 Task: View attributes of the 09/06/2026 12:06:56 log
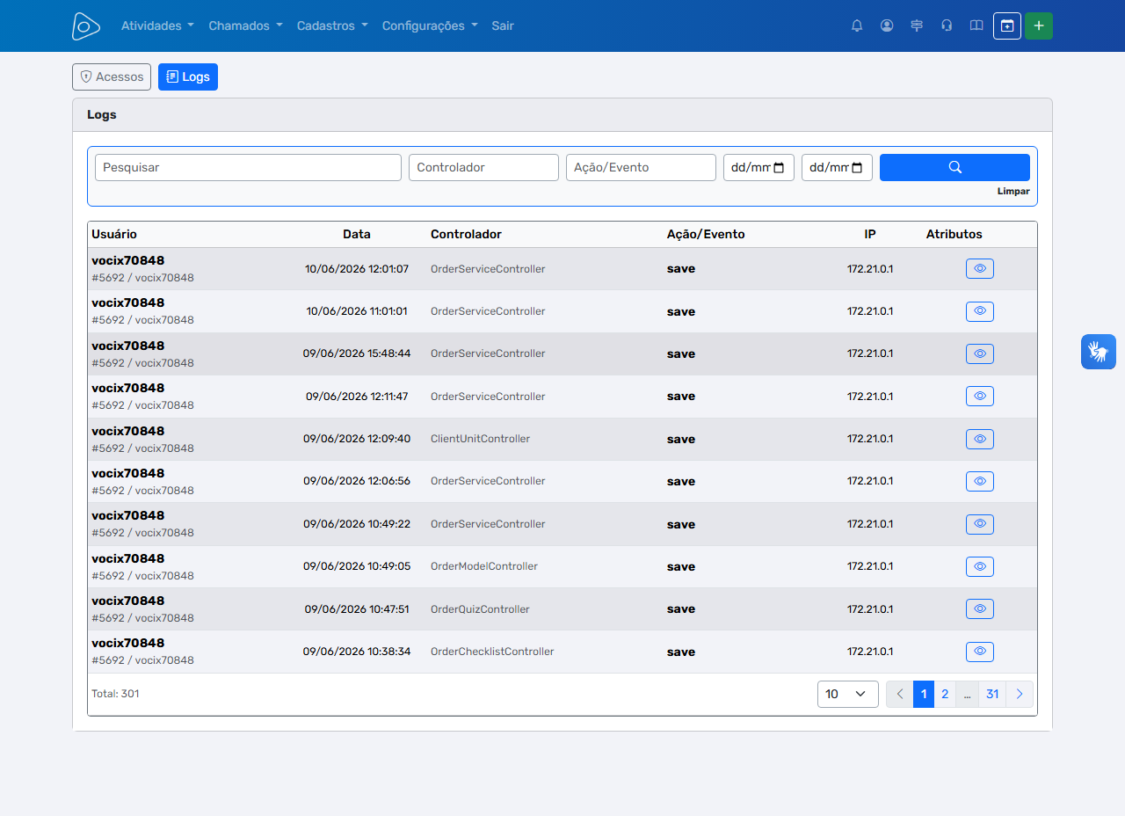click(x=980, y=481)
